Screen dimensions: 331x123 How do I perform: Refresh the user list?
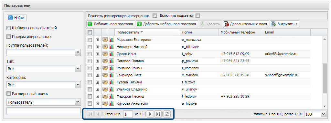pos(167,114)
